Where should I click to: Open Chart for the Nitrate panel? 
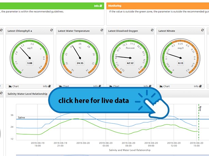(x=164, y=86)
